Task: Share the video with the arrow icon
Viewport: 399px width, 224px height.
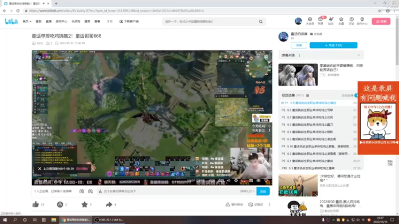Action: tap(109, 205)
